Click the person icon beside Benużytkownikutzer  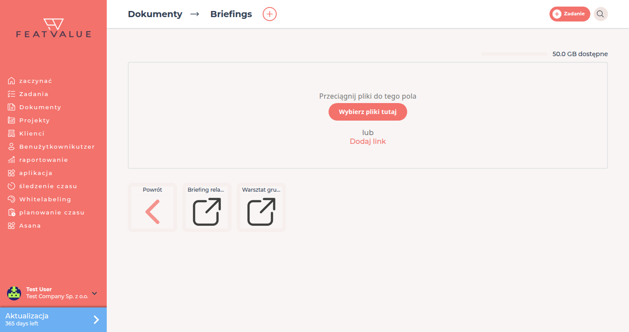coord(11,146)
